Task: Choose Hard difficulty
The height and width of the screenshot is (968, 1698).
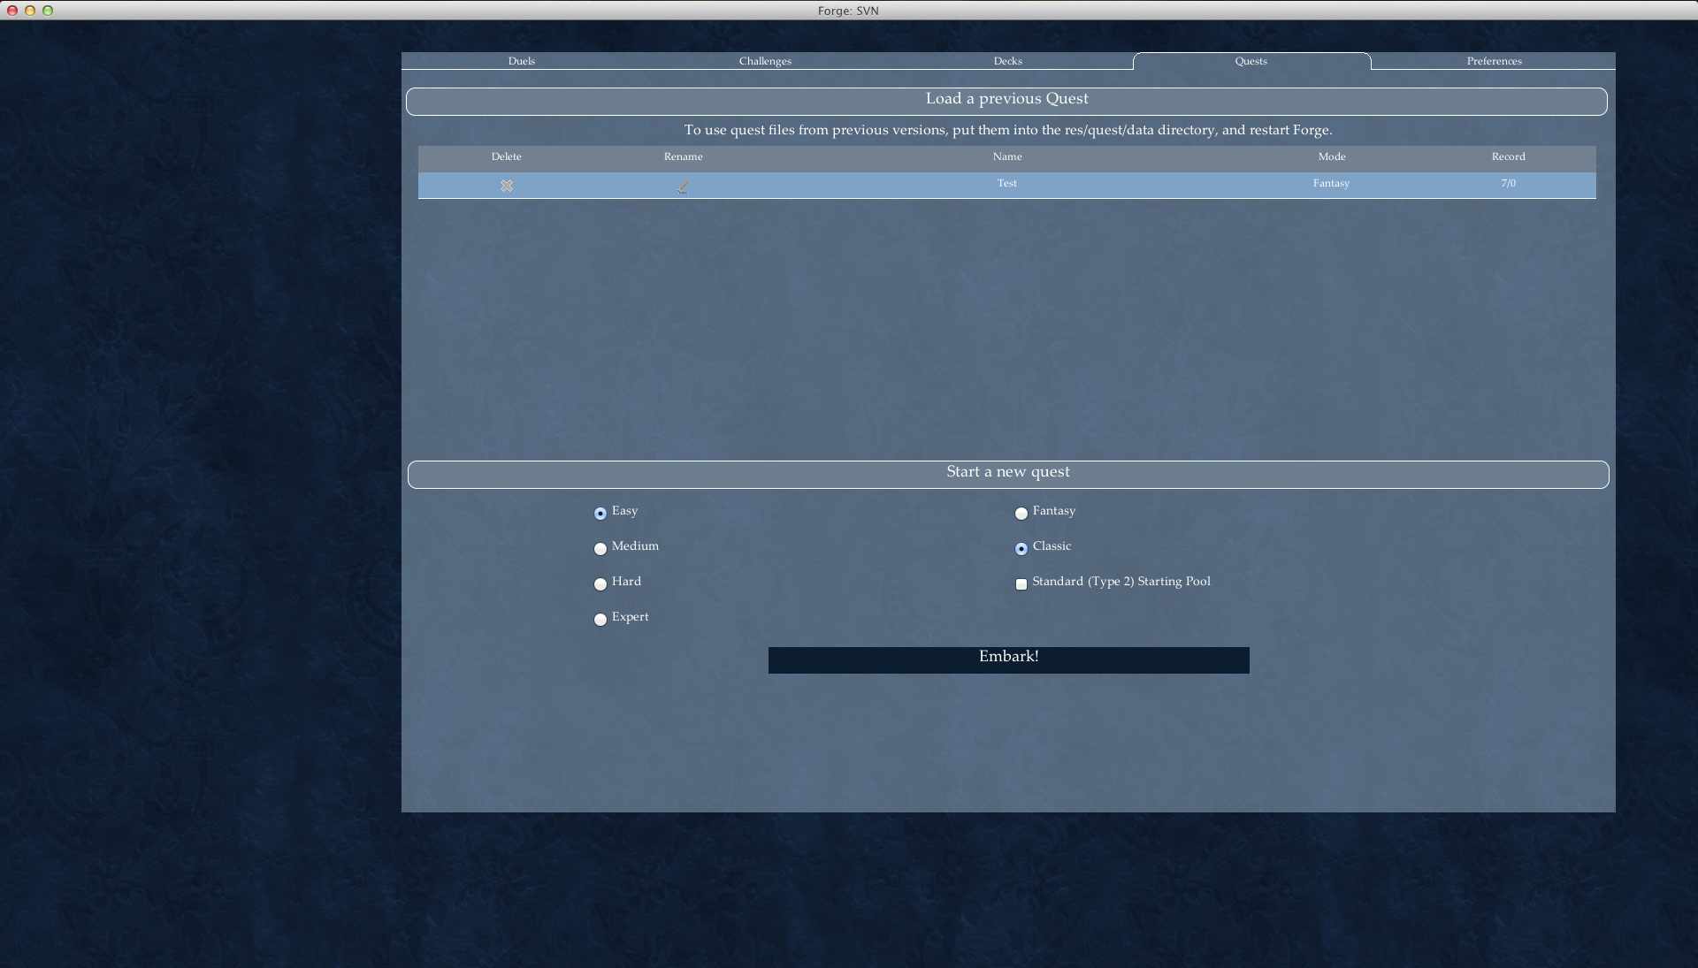Action: point(600,584)
